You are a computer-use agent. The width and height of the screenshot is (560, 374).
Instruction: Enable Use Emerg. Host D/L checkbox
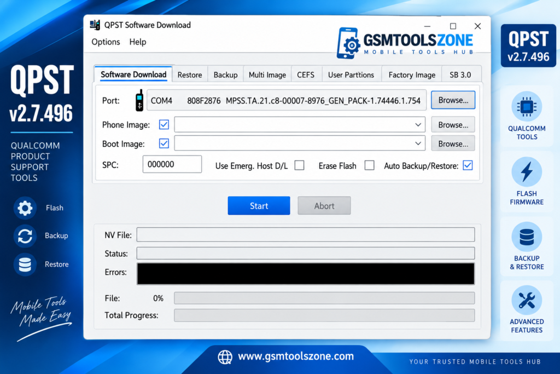click(299, 165)
